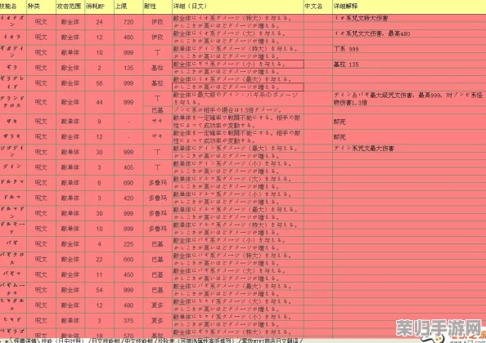Click the 呪文 type cell in the 225 row
The image size is (486, 343).
[x=41, y=244]
